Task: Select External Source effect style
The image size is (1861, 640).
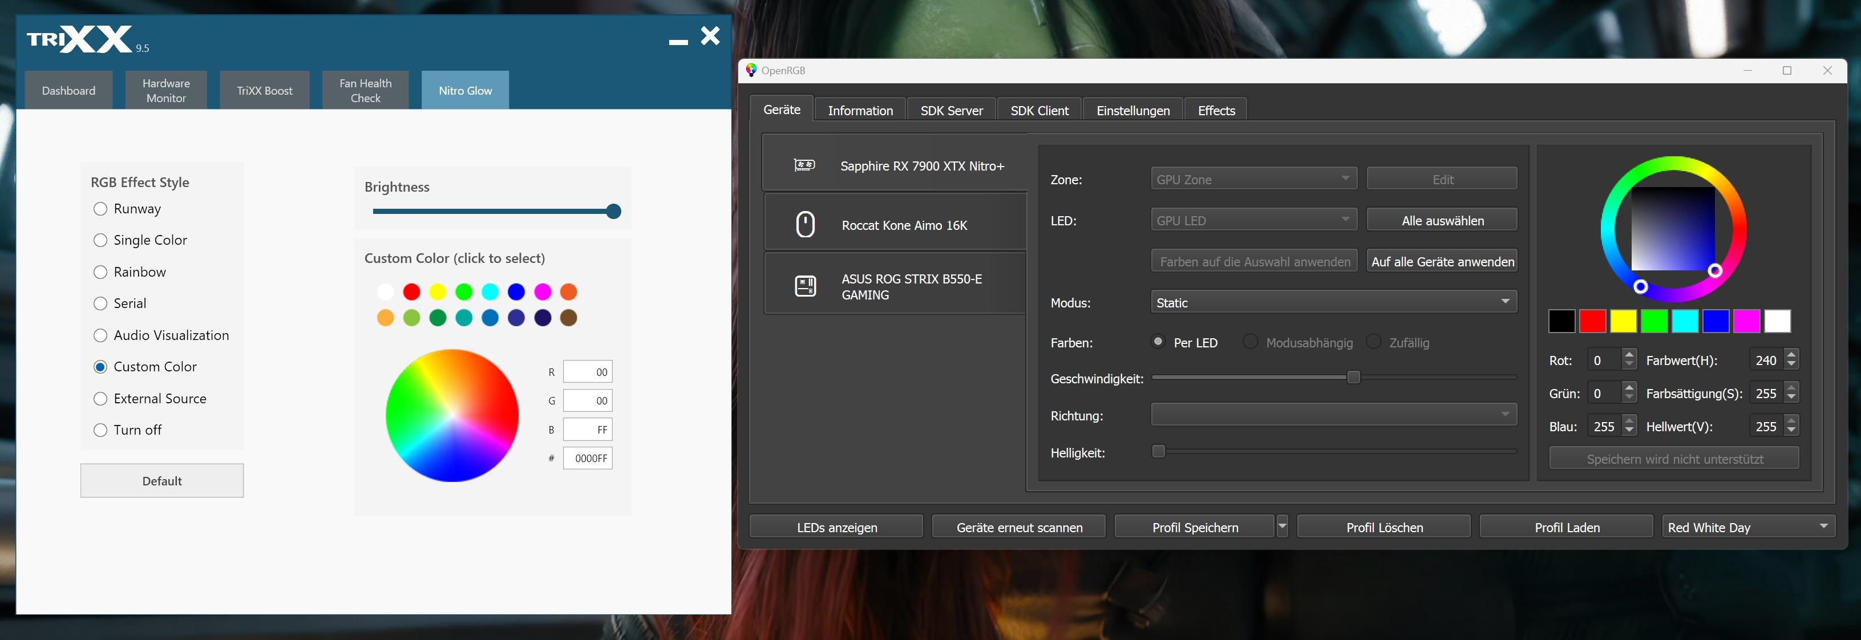Action: [x=100, y=399]
